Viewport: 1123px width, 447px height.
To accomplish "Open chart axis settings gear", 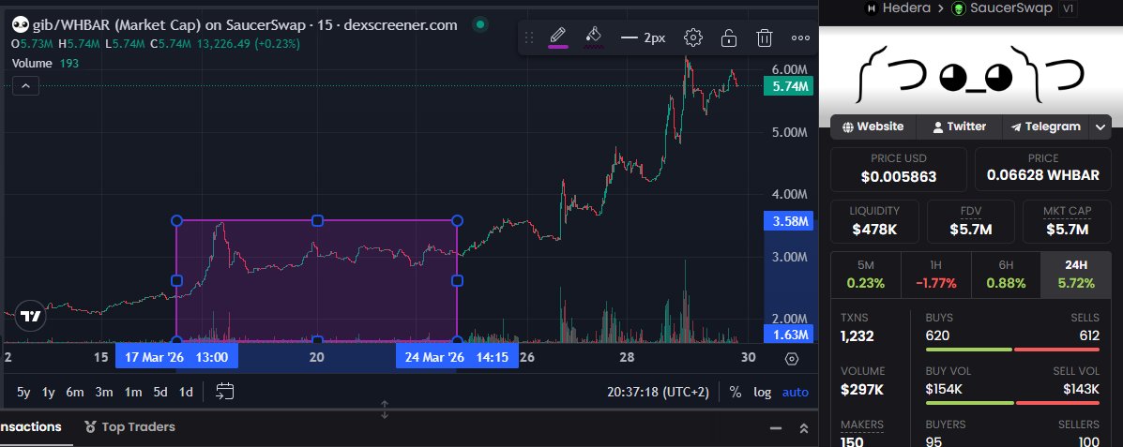I will pyautogui.click(x=792, y=359).
